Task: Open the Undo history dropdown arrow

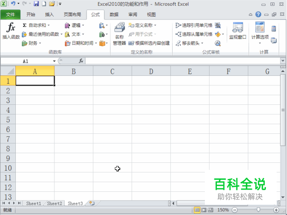Action: (x=18, y=4)
